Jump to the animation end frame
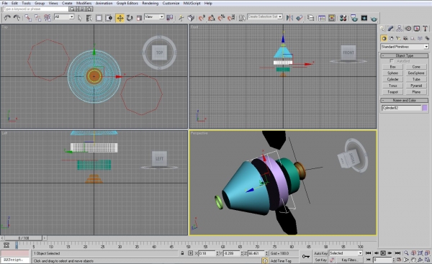Viewport: 432px width, 264px height. coord(397,253)
